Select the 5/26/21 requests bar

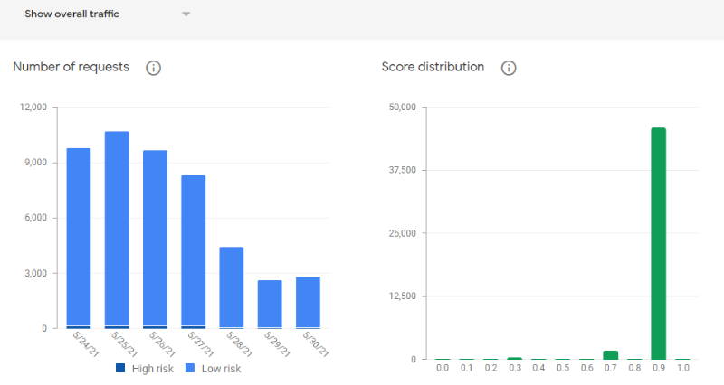pyautogui.click(x=155, y=238)
